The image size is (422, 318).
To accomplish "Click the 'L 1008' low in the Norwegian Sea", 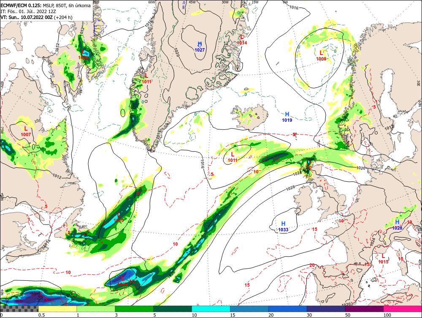I will click(x=321, y=56).
